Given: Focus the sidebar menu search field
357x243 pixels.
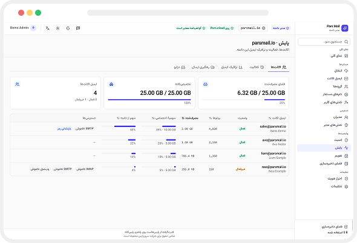Looking at the screenshot, I should pos(324,42).
